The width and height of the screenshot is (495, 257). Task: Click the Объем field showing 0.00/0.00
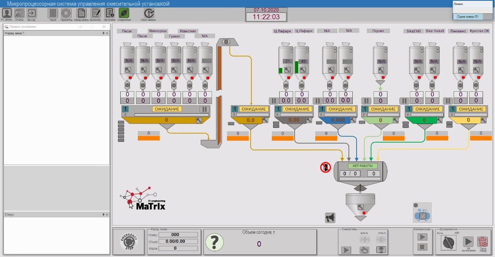(178, 242)
